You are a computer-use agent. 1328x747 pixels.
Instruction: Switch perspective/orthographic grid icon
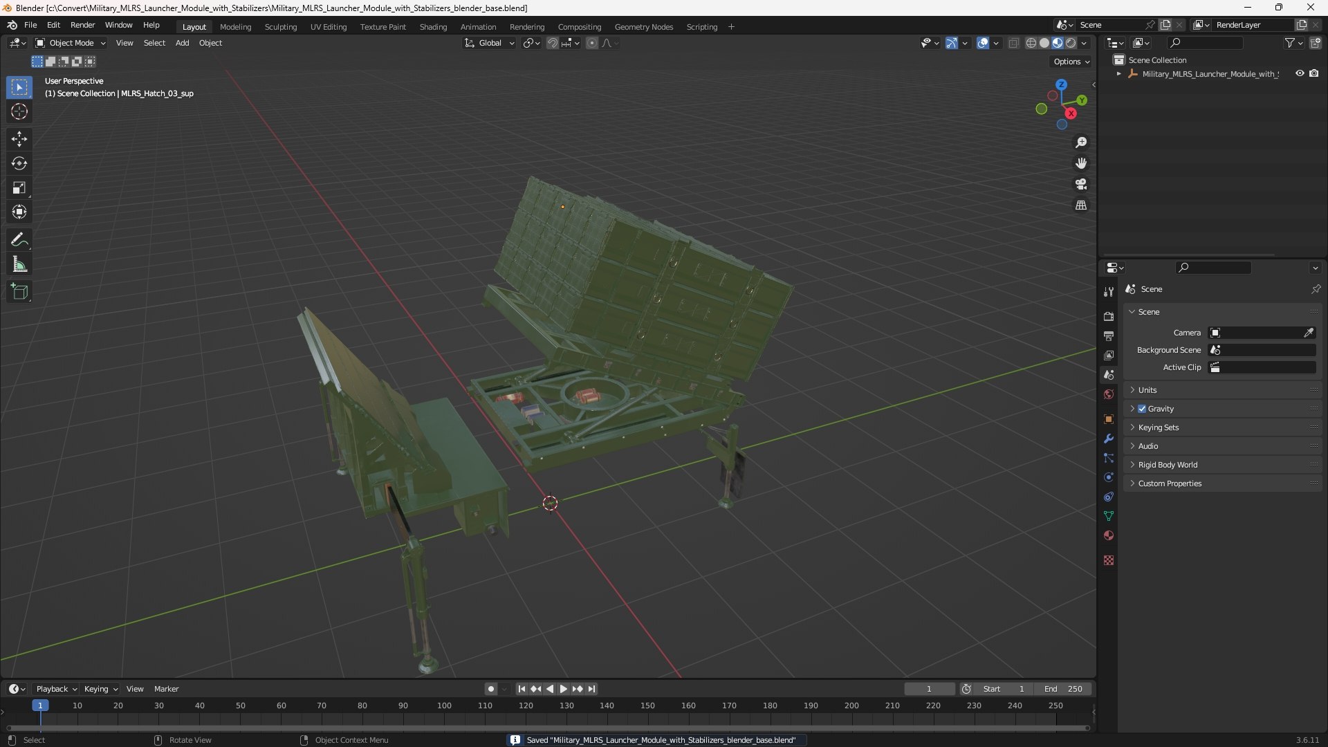point(1081,205)
